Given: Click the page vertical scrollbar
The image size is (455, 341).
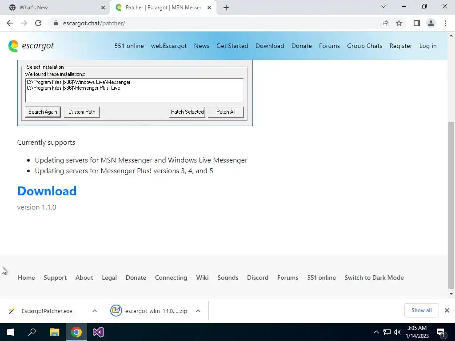Looking at the screenshot, I should tap(451, 205).
